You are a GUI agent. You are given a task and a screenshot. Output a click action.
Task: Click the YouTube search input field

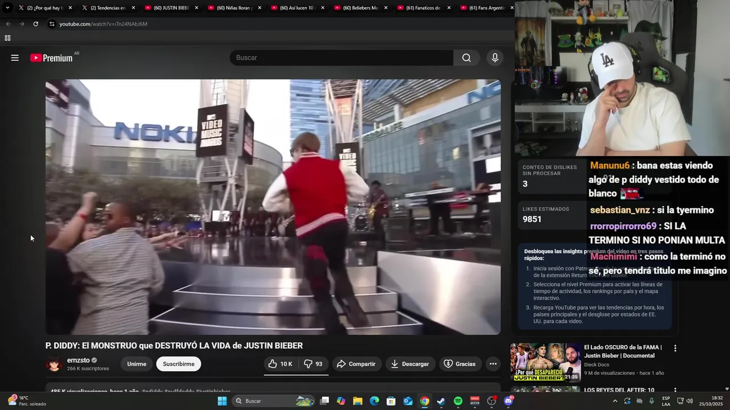(341, 58)
